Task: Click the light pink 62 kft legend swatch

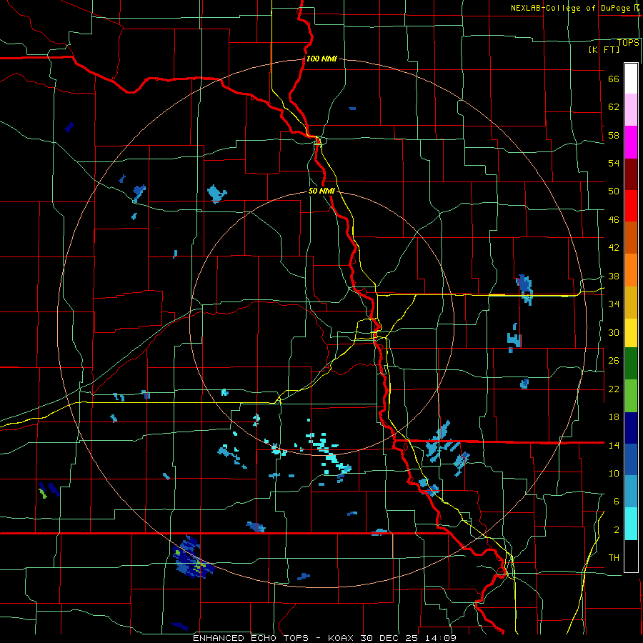Action: pyautogui.click(x=631, y=110)
